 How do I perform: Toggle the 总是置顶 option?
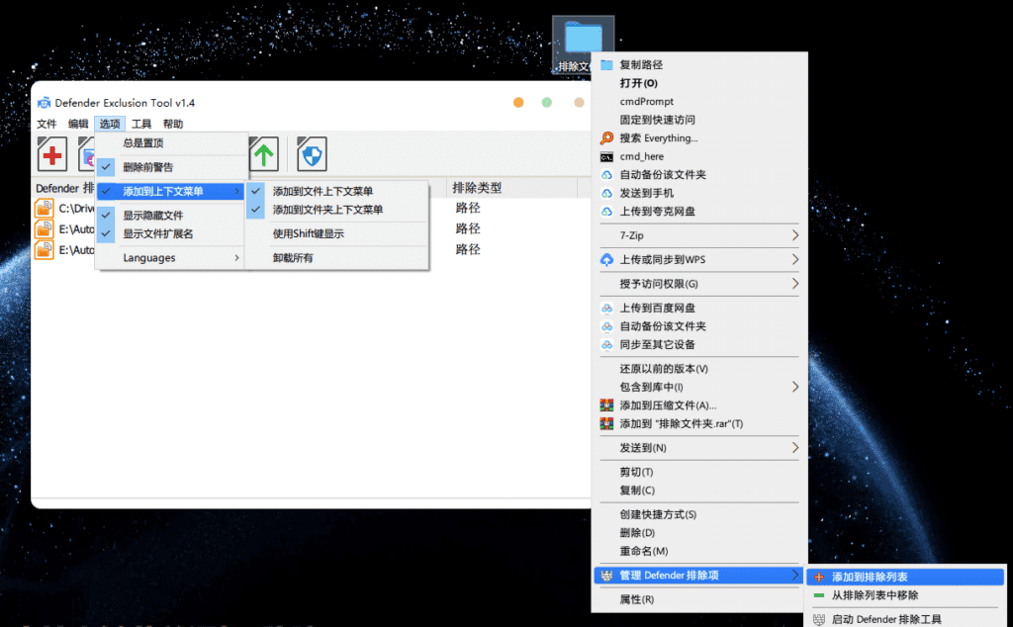click(171, 143)
